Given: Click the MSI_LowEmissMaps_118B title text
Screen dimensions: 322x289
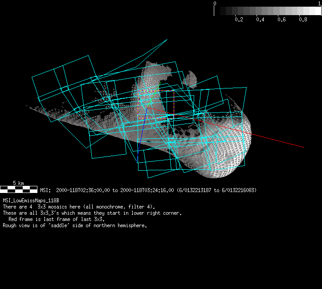Looking at the screenshot, I should click(x=30, y=201).
